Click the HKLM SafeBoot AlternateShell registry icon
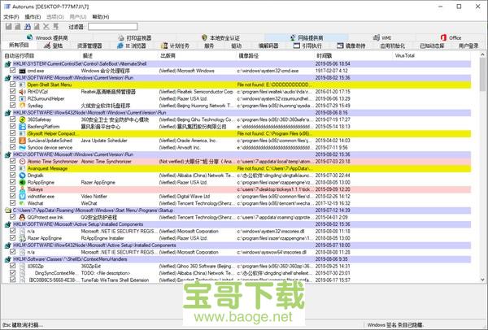The width and height of the screenshot is (488, 330). coord(8,63)
